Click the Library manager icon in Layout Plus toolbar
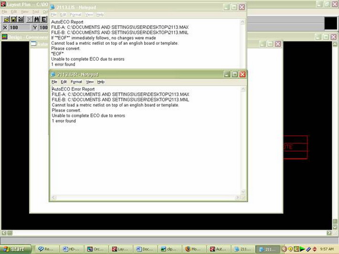Image resolution: width=339 pixels, height=254 pixels. click(x=21, y=20)
